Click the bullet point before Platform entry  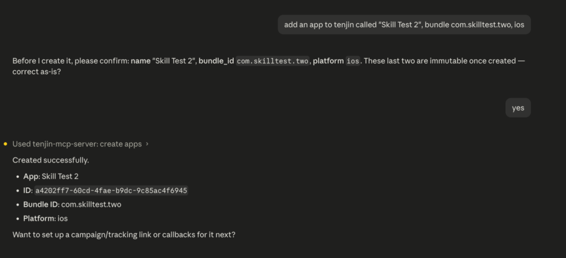[x=18, y=219]
